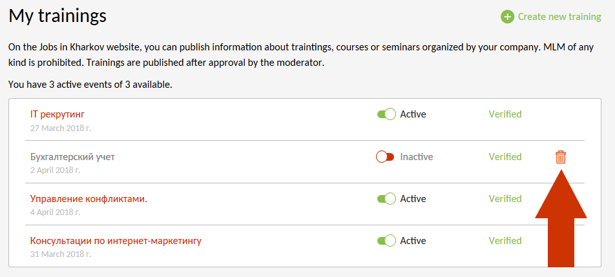Enable the inactive Бухгалтерский учет toggle
Viewport: 615px width, 277px height.
(x=385, y=157)
